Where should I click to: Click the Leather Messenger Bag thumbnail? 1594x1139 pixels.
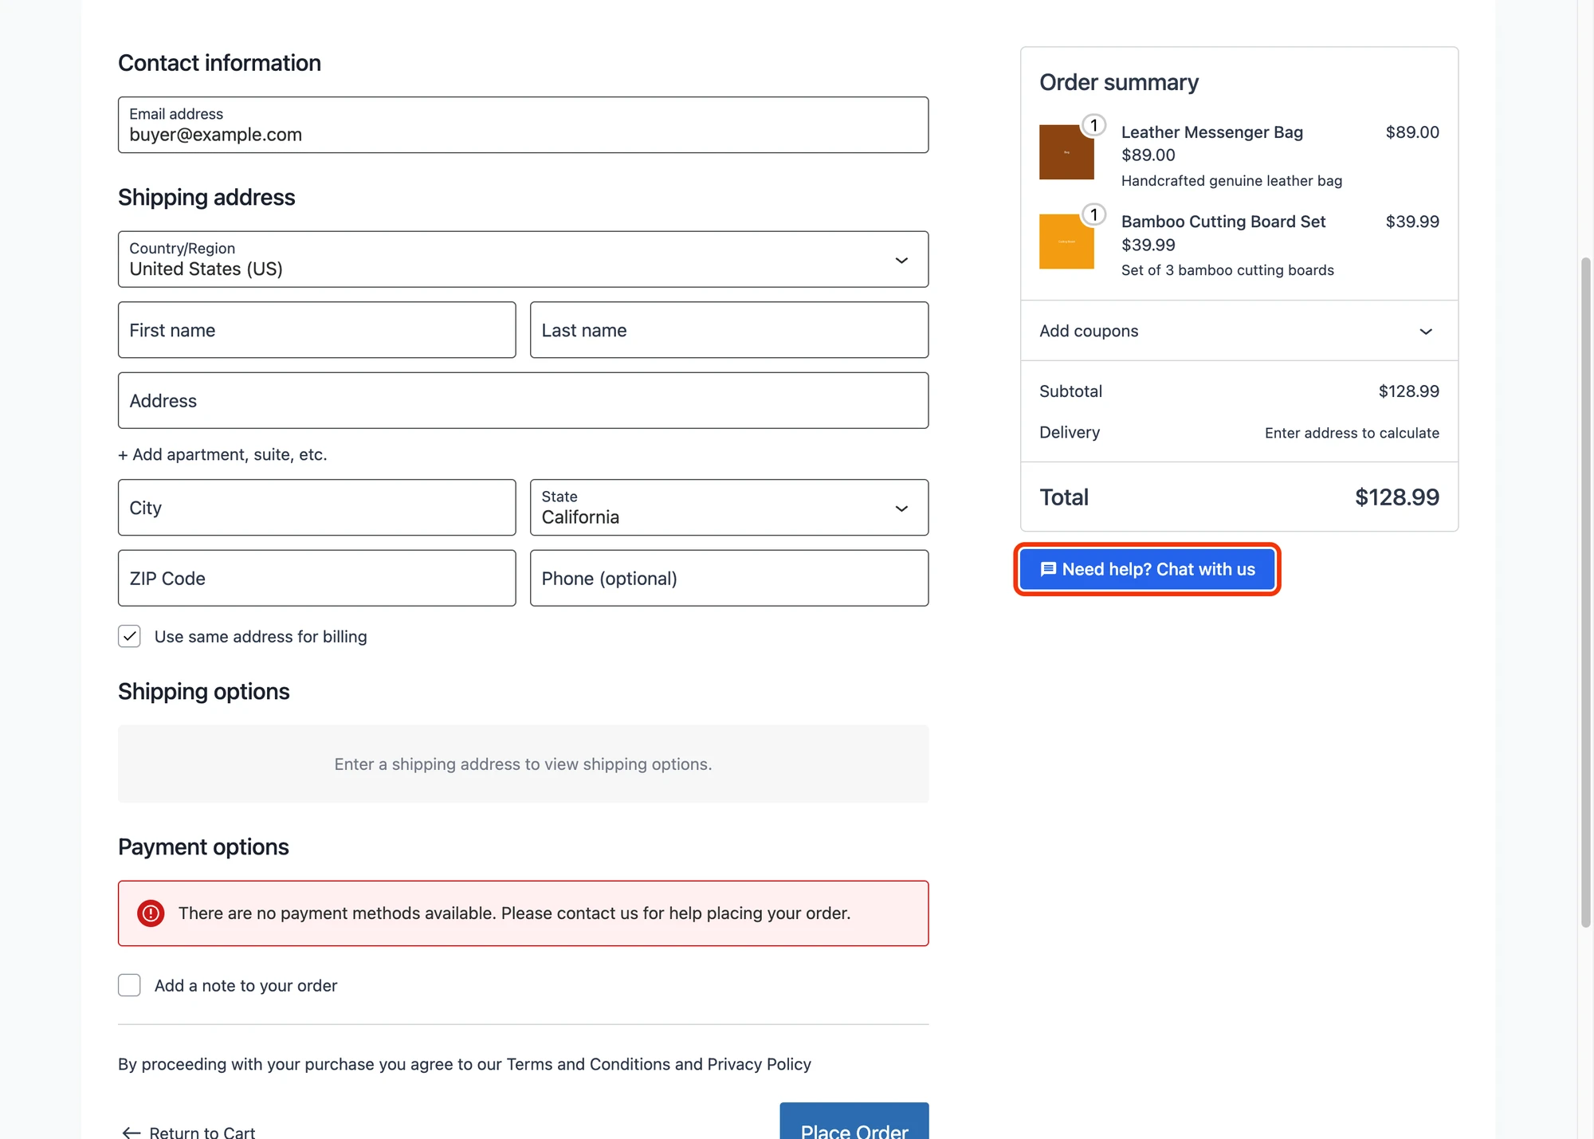(x=1066, y=151)
